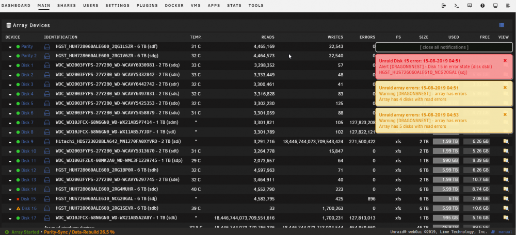Click the orange warning triangle on Disk 16
516x235 pixels.
coord(18,208)
